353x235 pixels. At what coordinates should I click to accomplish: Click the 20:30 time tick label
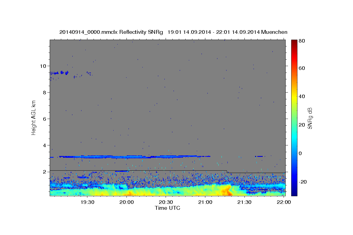click(166, 202)
